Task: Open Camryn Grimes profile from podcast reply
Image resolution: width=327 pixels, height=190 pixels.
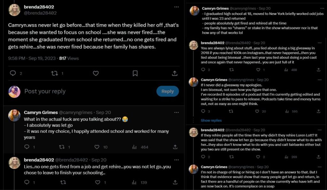Action: coord(214,80)
